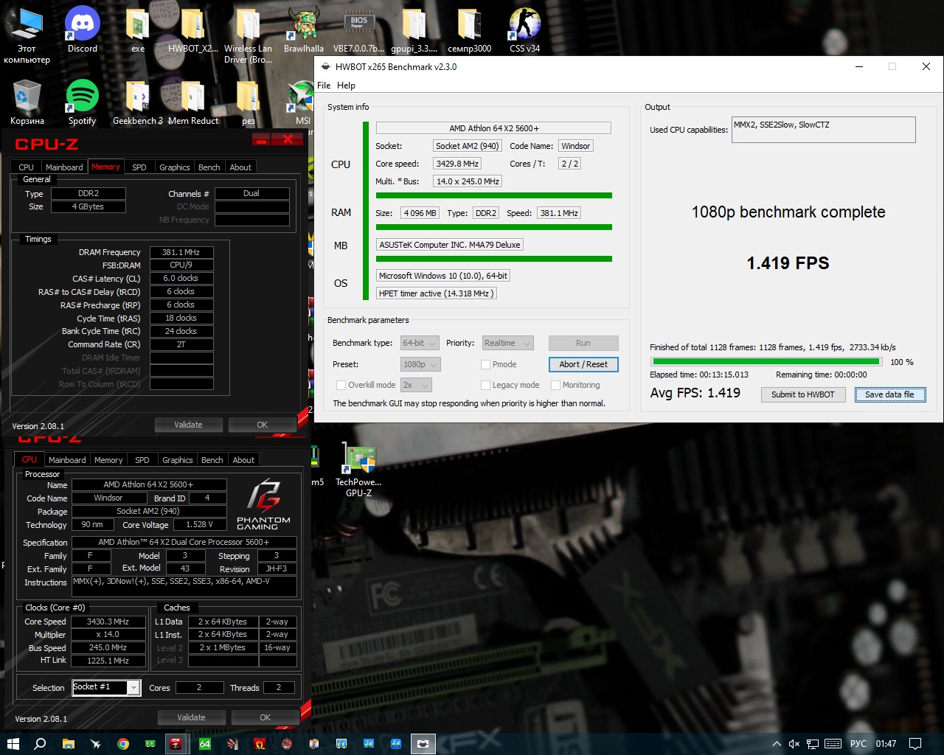This screenshot has height=755, width=944.
Task: Click the Abort / Reset button
Action: (583, 364)
